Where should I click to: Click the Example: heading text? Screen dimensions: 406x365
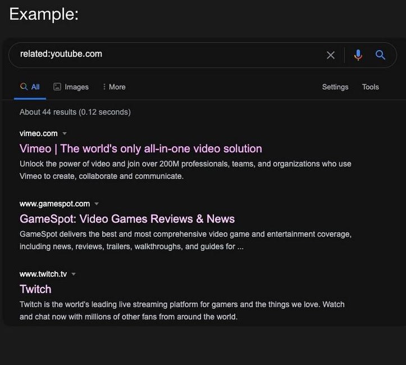(x=44, y=14)
